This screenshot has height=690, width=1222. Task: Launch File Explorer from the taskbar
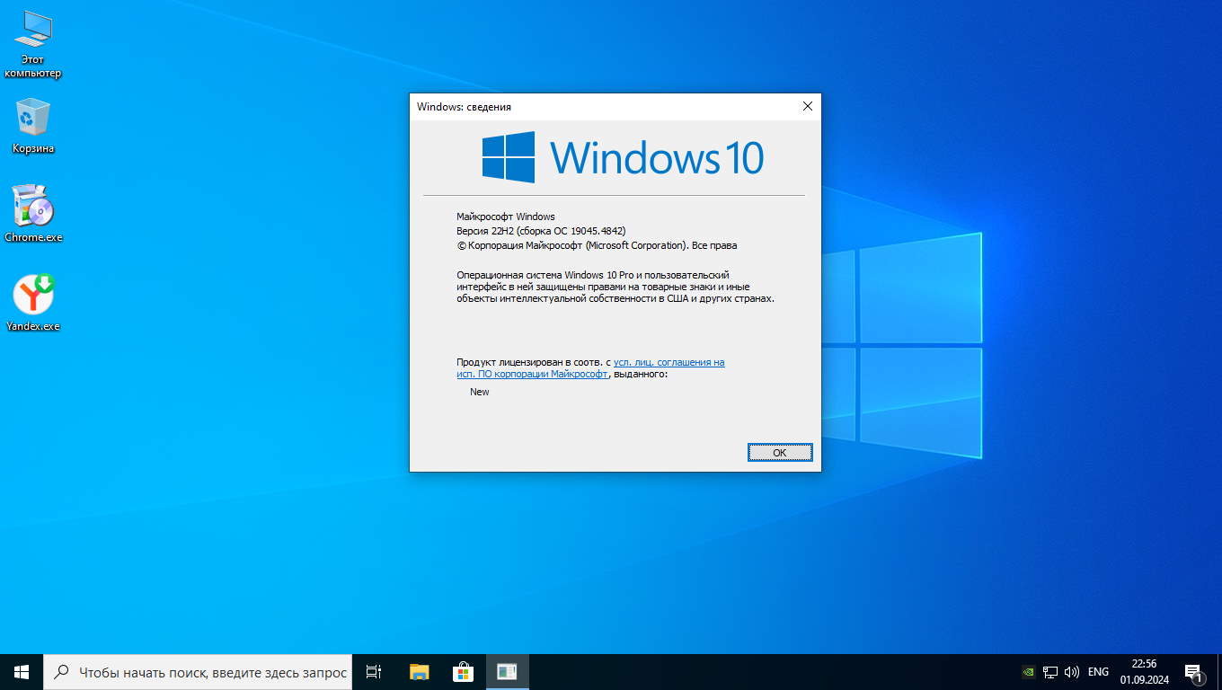click(x=419, y=672)
